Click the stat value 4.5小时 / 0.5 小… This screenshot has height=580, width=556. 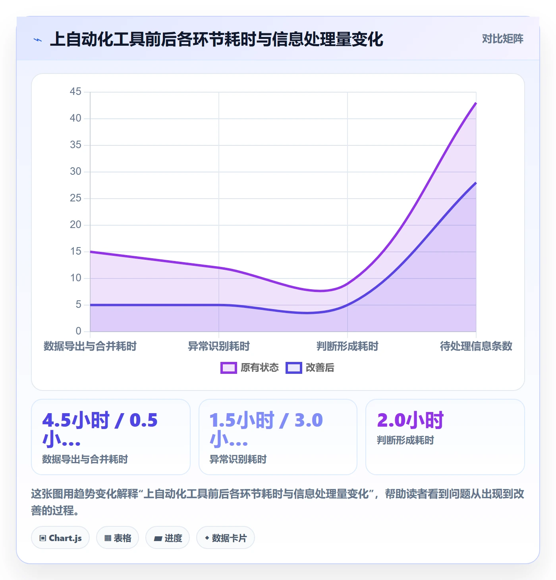coord(100,430)
